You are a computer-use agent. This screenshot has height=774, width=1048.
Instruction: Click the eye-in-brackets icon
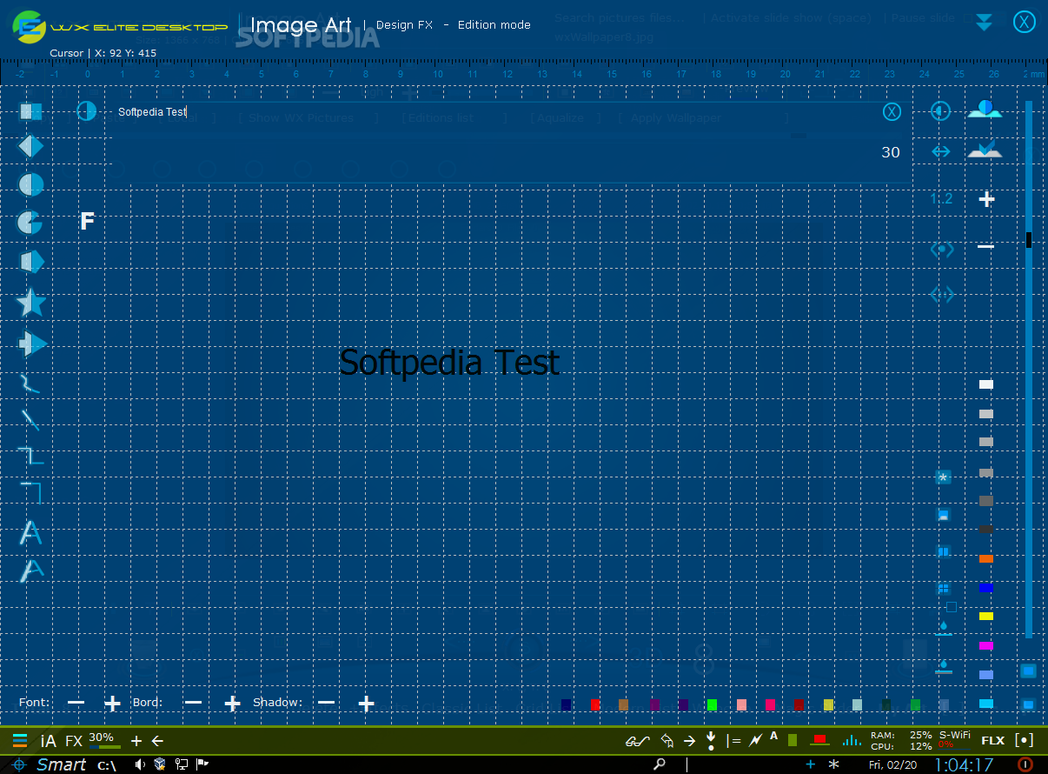tap(942, 250)
